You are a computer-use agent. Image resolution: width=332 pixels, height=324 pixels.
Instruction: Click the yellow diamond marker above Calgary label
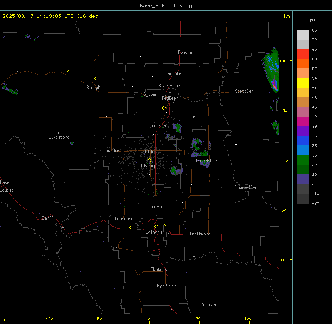[156, 227]
